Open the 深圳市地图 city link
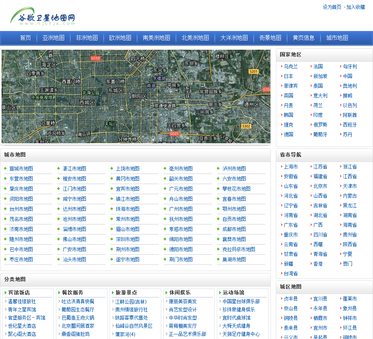Screen dimensions: 373x339 point(127,239)
